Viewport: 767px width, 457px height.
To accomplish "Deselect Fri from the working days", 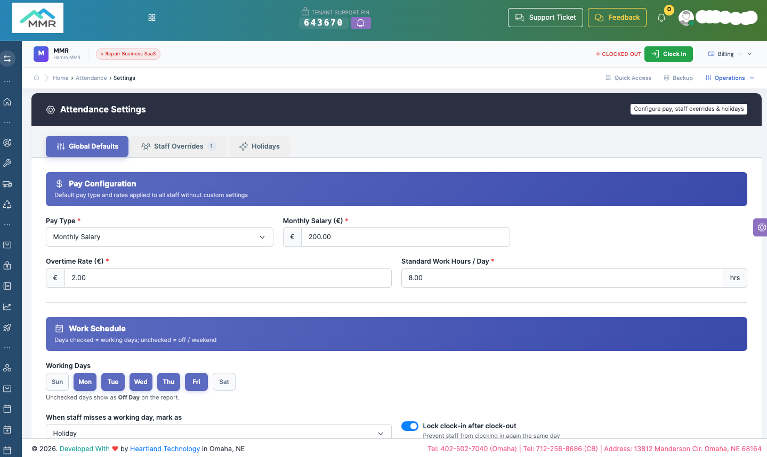I will tap(197, 382).
